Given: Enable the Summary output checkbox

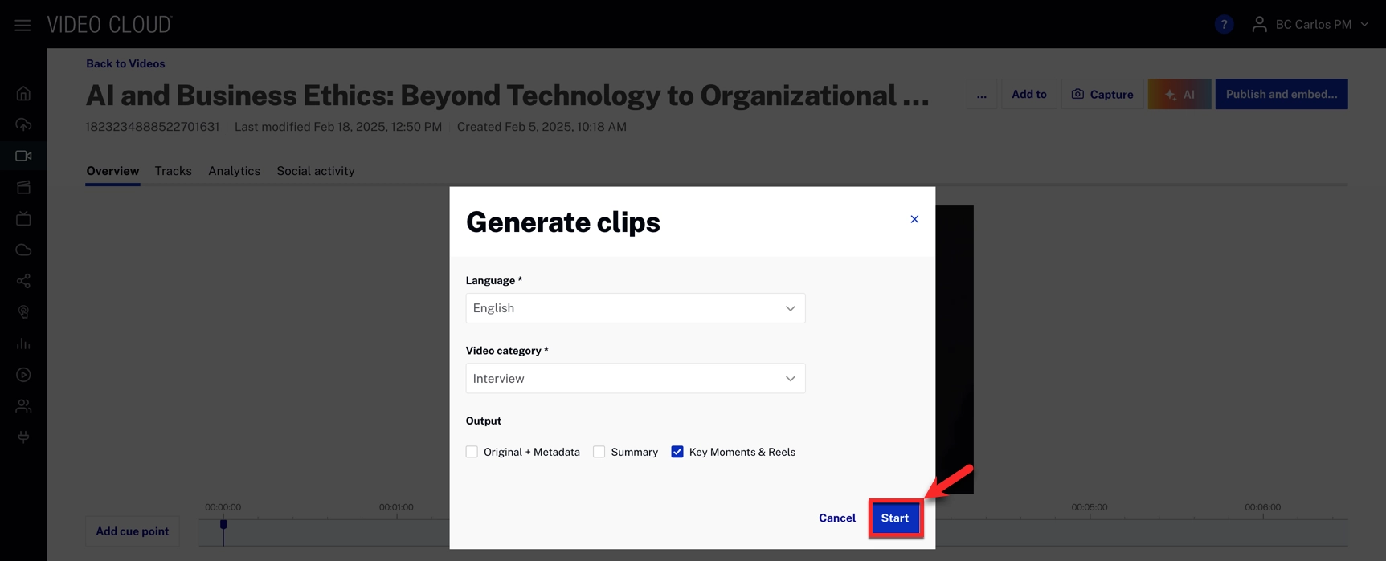Looking at the screenshot, I should point(599,452).
